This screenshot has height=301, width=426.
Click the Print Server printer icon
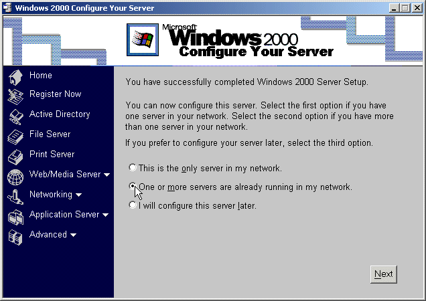[x=15, y=157]
